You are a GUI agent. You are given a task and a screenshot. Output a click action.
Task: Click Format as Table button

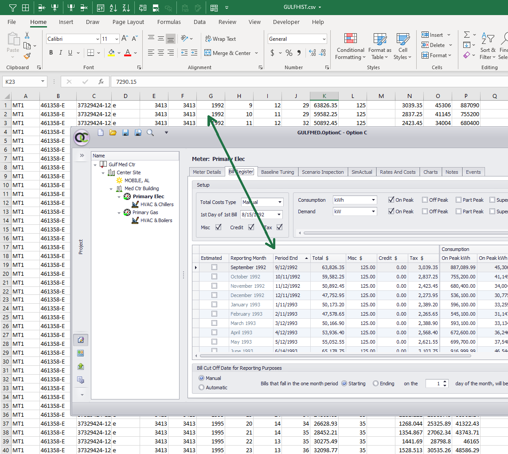pos(380,47)
